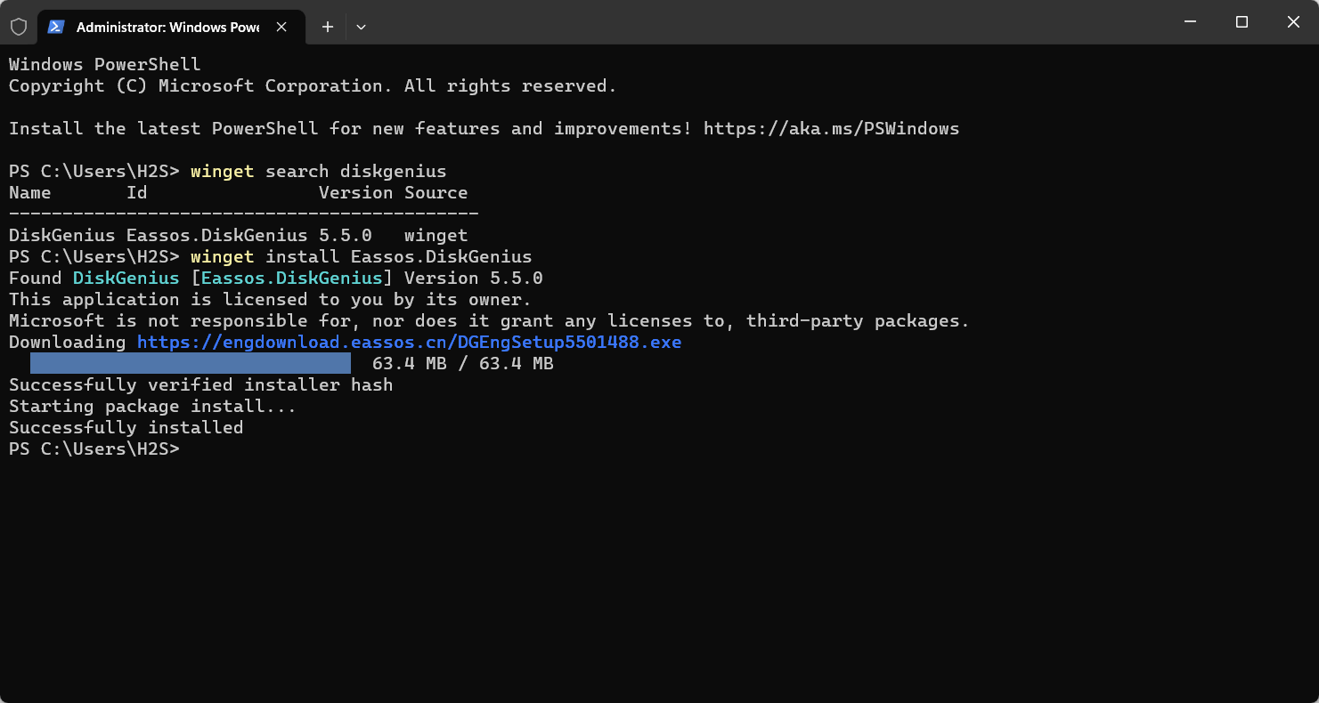This screenshot has height=703, width=1319.
Task: Maximize the Terminal window
Action: click(x=1242, y=22)
